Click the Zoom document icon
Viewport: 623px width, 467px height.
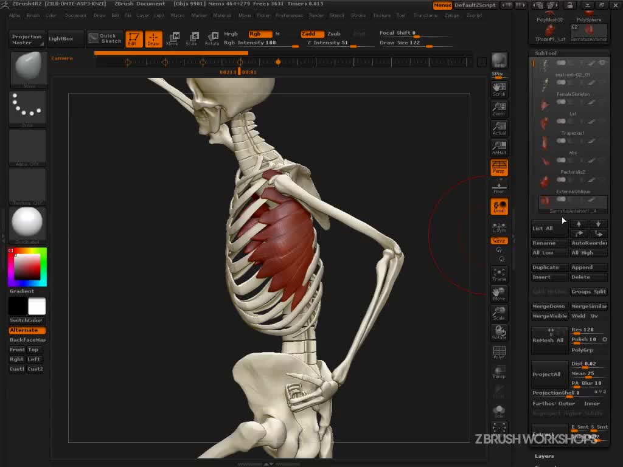click(499, 109)
